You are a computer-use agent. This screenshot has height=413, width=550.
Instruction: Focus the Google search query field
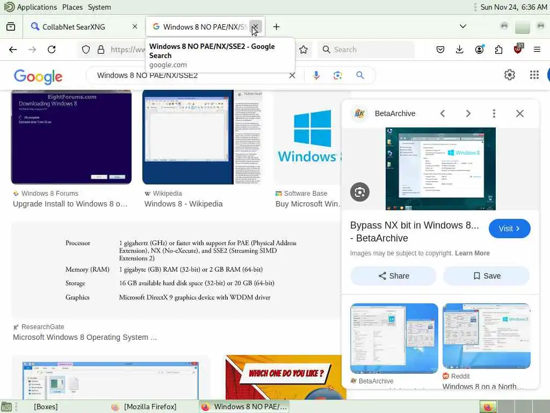click(191, 75)
